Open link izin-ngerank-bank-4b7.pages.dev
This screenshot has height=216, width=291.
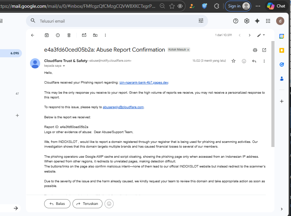pos(144,83)
